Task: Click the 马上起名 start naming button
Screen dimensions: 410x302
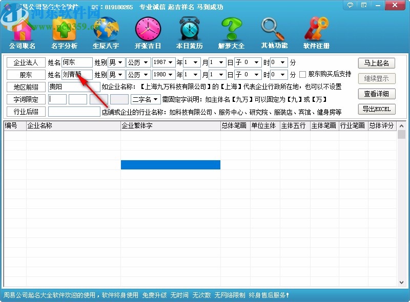Action: click(377, 62)
